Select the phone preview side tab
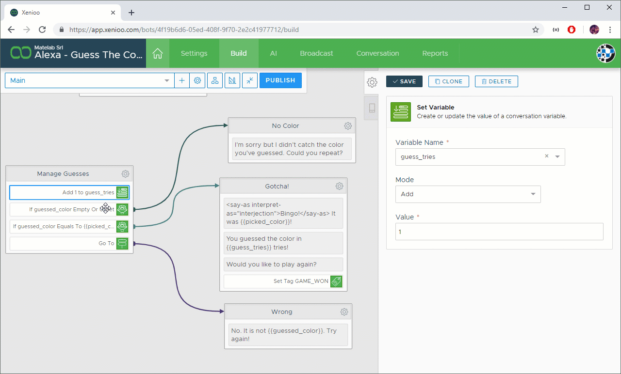 pos(372,108)
